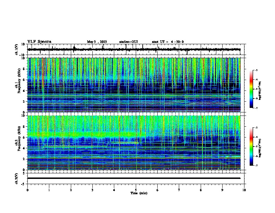Screen dimensions: 275x213
Task: Click the 'ch.3(V)' axis label
Action: pyautogui.click(x=17, y=179)
